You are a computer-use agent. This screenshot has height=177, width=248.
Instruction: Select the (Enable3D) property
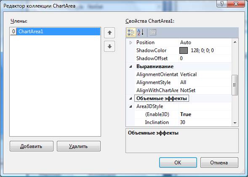(157, 114)
